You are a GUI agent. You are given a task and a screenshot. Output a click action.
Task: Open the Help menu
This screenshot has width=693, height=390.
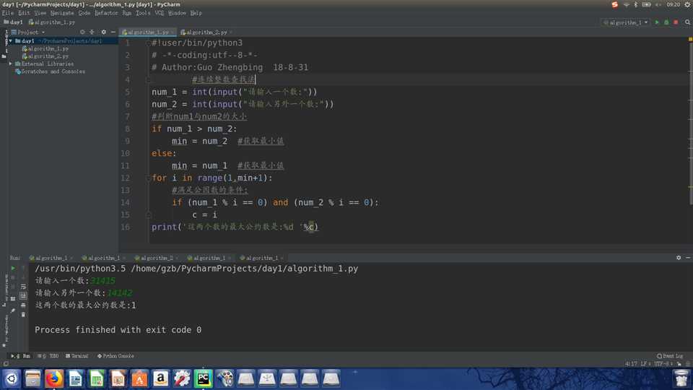point(196,13)
